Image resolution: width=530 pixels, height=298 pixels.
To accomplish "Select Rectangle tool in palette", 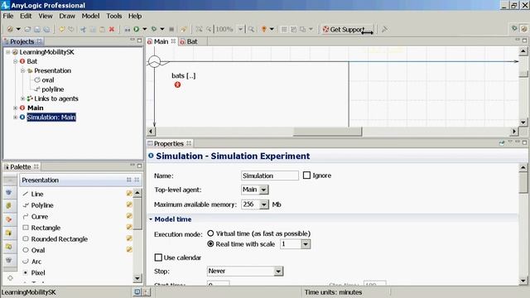I will 46,228.
